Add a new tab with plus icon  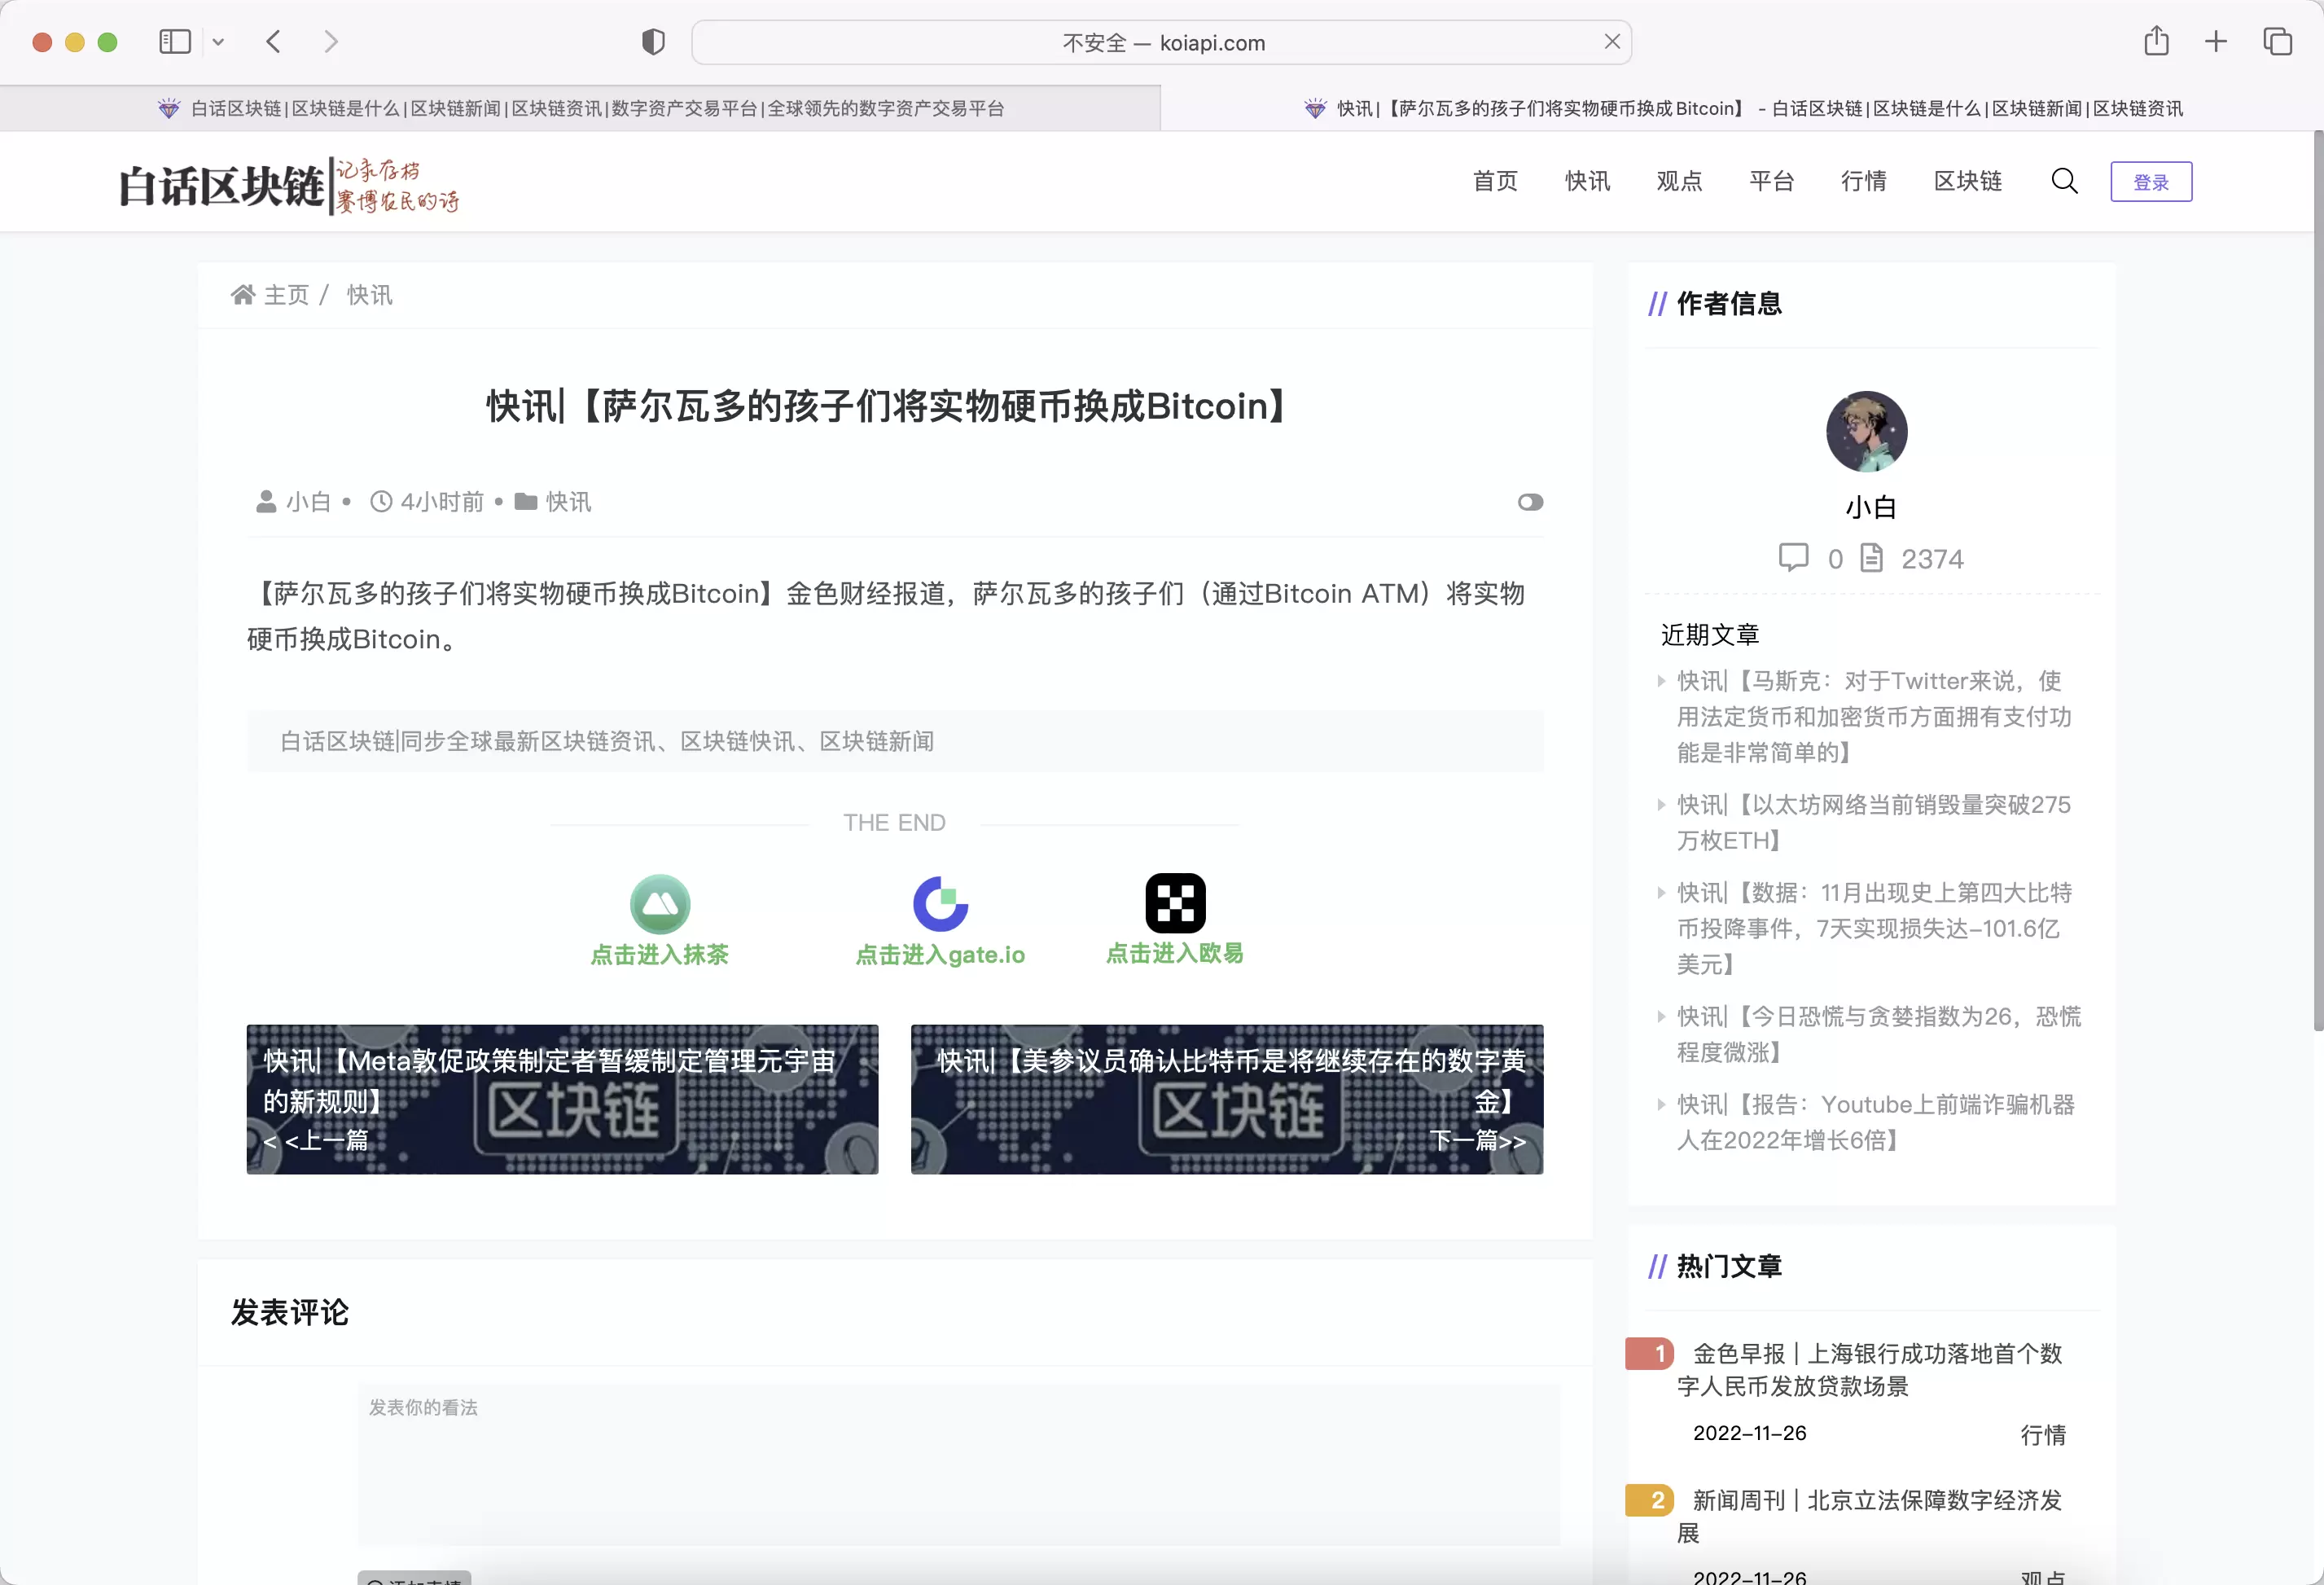(x=2216, y=42)
